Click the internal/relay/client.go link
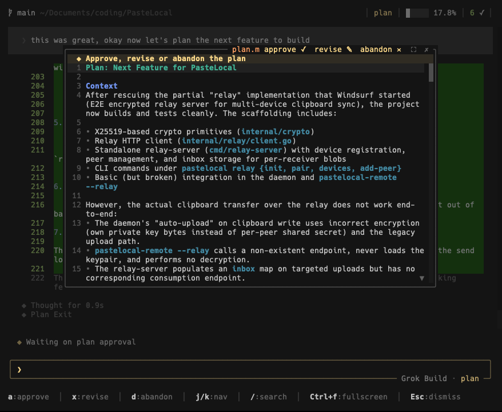Viewport: 502px width, 412px height. click(x=237, y=141)
